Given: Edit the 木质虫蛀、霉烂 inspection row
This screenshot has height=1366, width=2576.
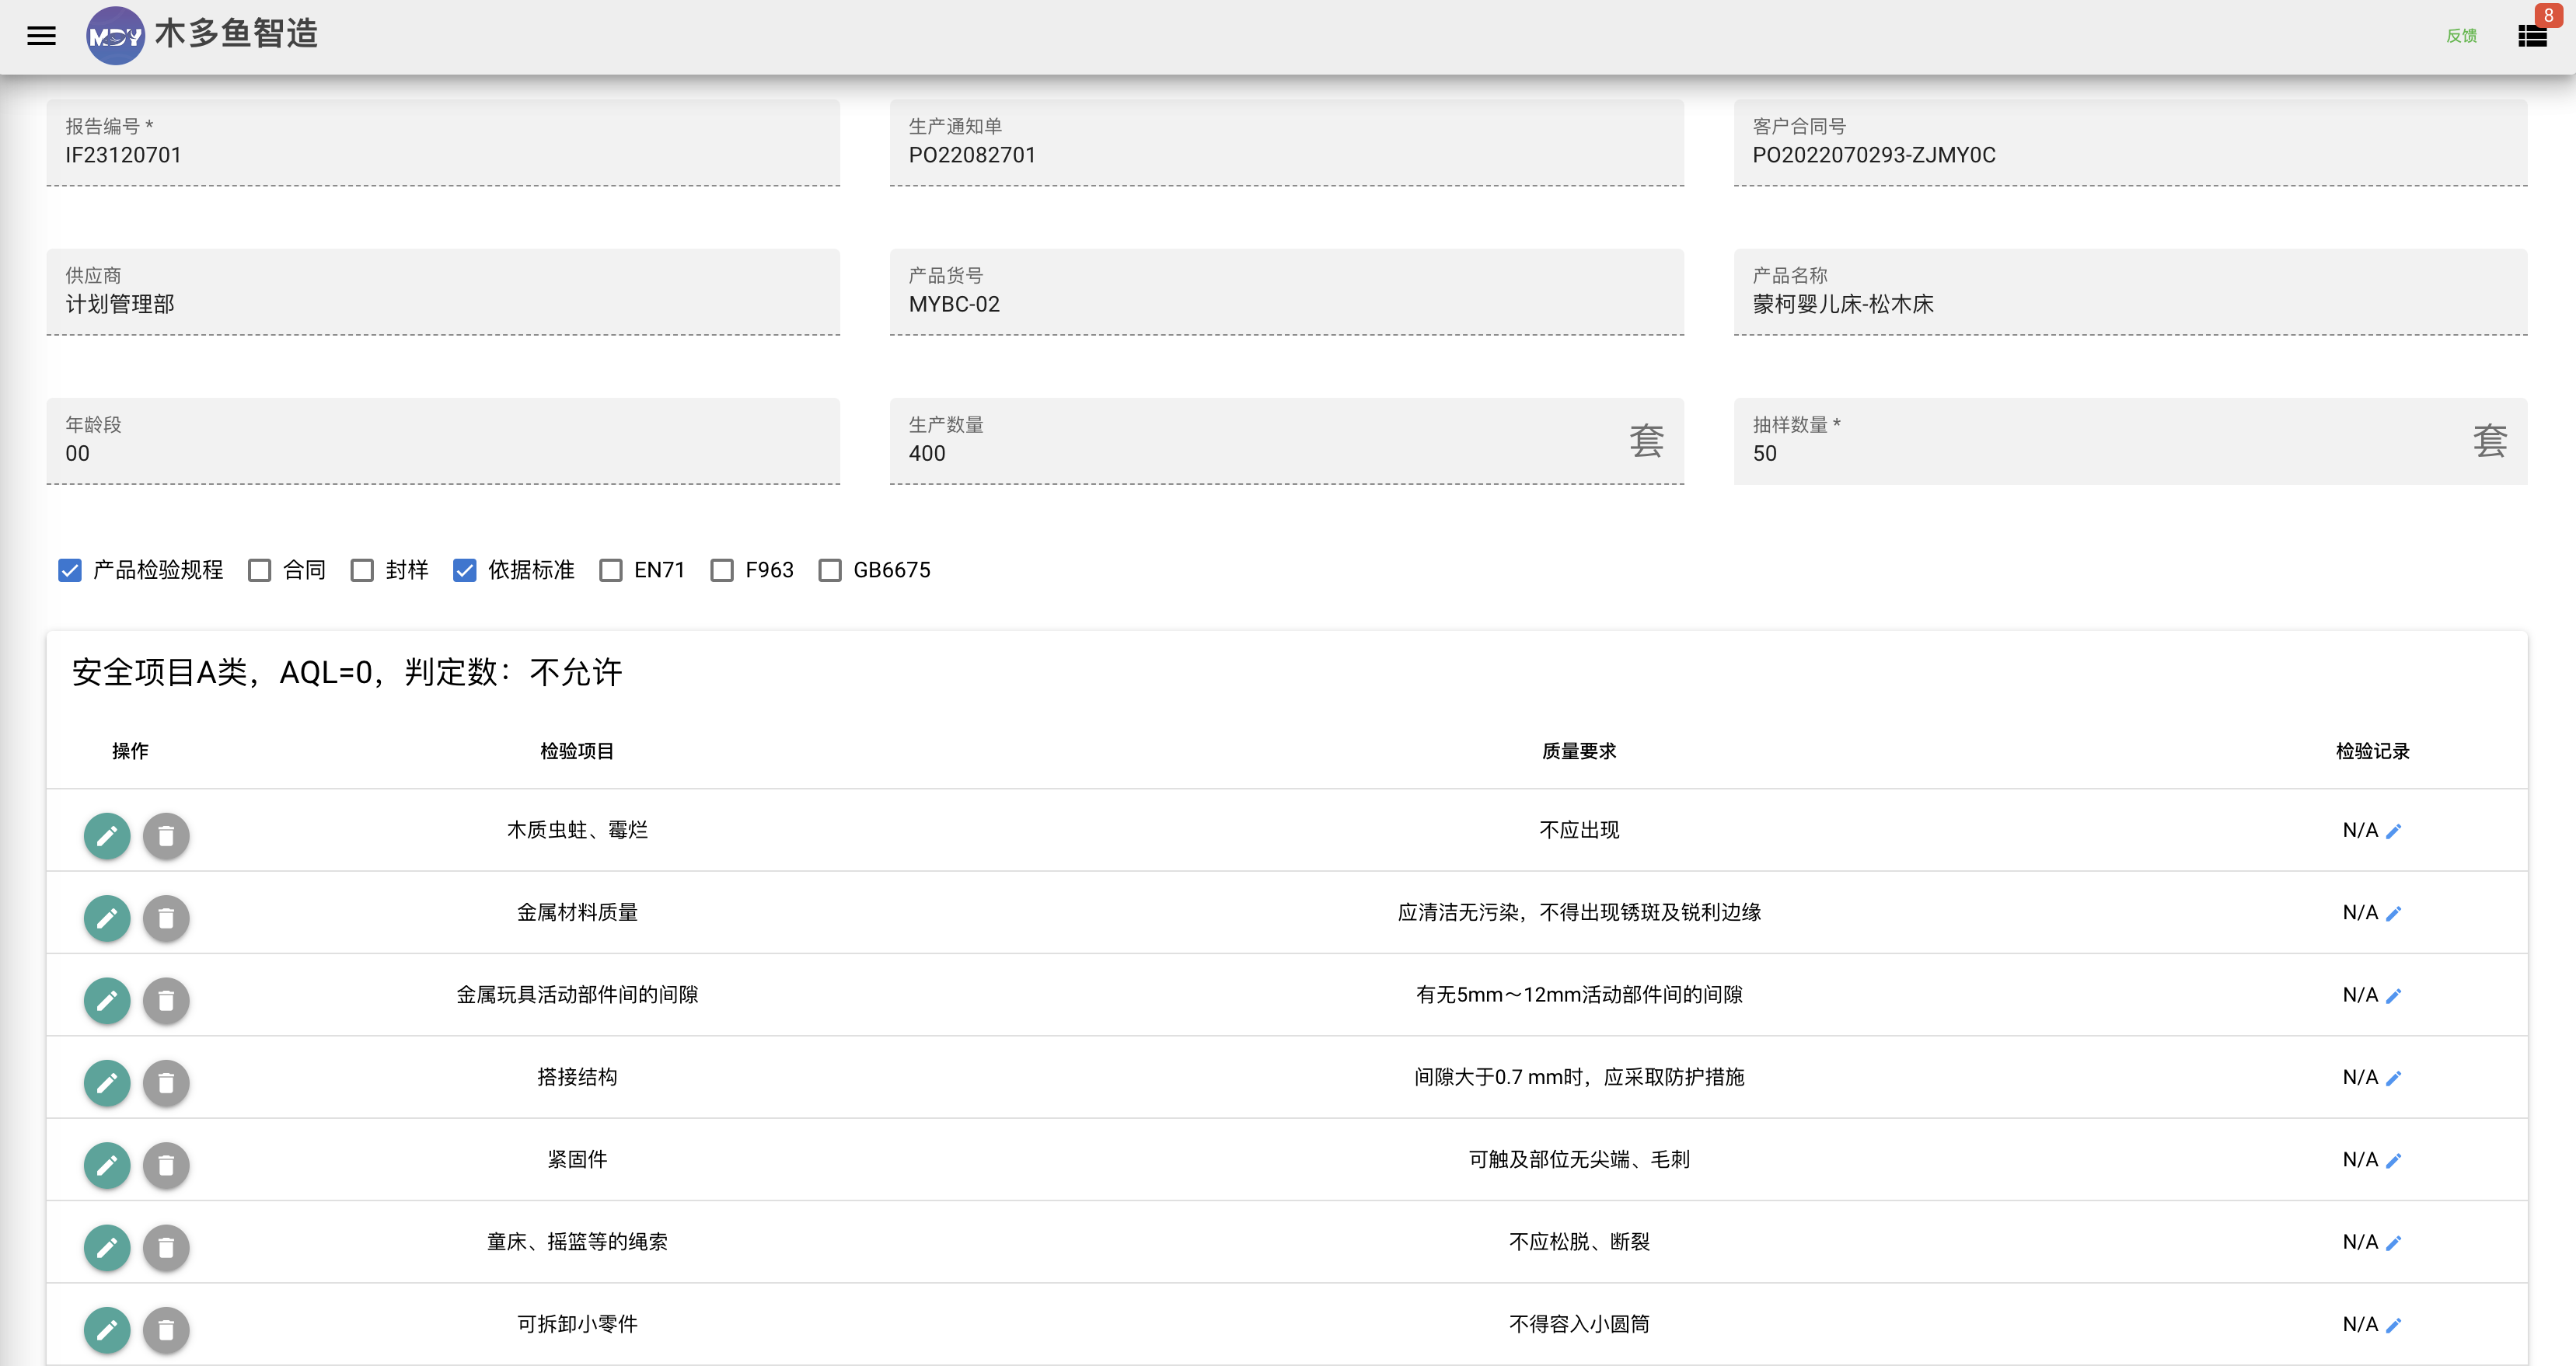Looking at the screenshot, I should (107, 835).
